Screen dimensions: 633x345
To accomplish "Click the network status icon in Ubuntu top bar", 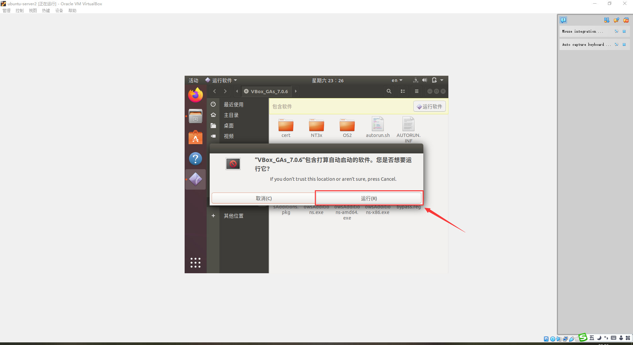I will click(416, 80).
